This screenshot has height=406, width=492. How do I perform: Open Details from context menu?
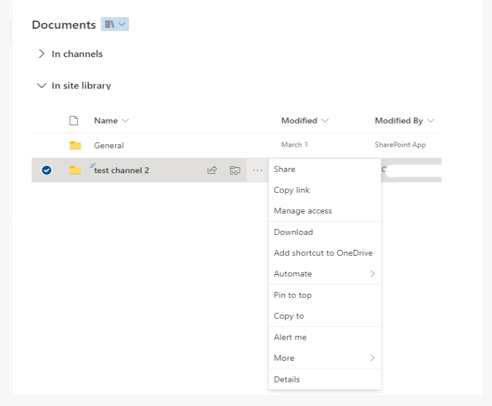tap(325, 379)
